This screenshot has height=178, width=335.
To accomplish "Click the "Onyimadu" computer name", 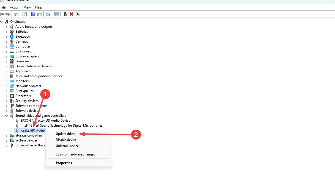I will [18, 22].
